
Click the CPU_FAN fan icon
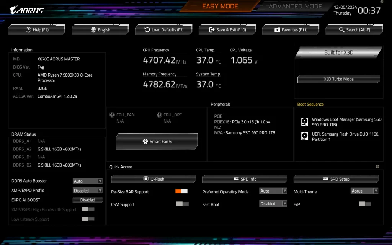(x=112, y=114)
